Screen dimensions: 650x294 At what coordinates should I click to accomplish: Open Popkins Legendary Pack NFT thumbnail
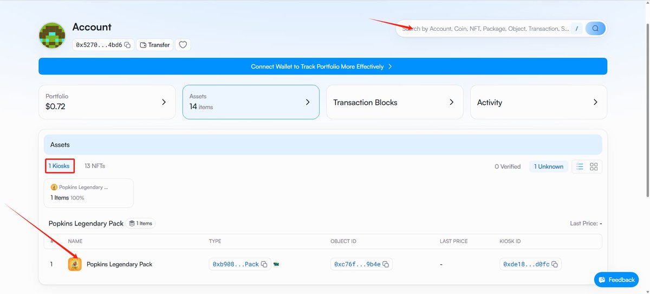pos(75,264)
